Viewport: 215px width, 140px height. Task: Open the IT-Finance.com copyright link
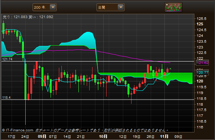(x=18, y=130)
